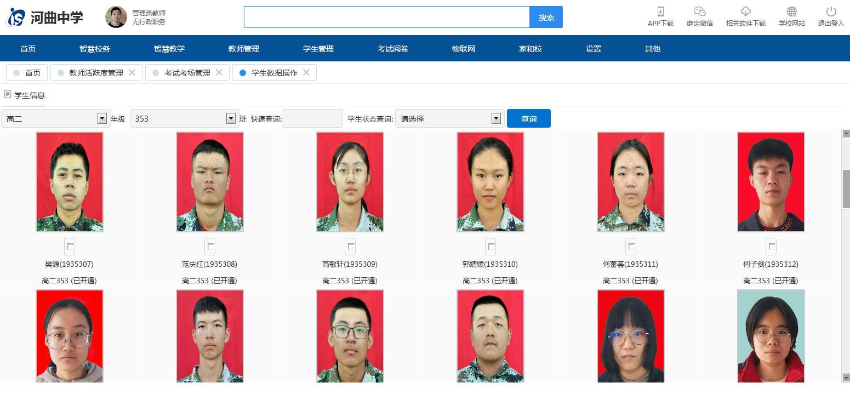Click the name 郭靖媛(1935310)
This screenshot has width=850, height=394.
[x=490, y=264]
